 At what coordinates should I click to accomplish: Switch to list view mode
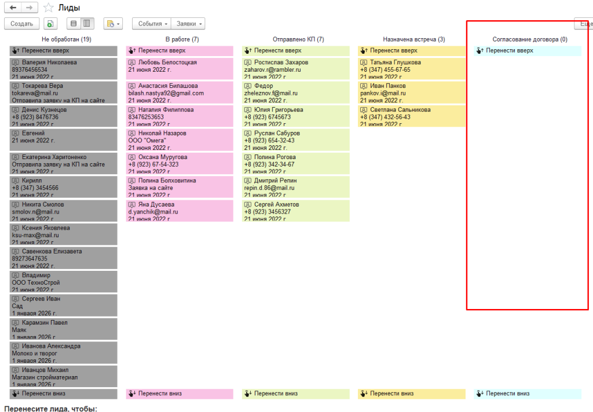coord(74,24)
